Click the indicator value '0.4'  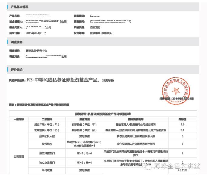[182, 130]
